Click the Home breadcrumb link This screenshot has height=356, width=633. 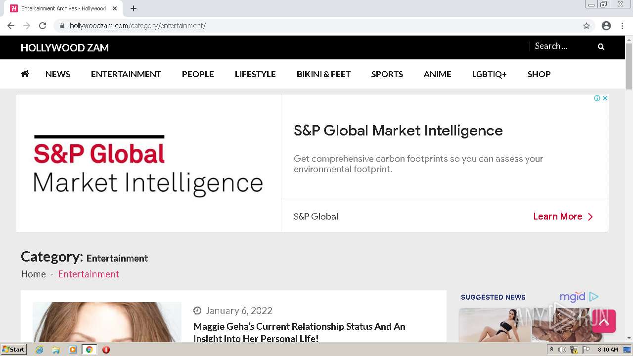pos(33,274)
